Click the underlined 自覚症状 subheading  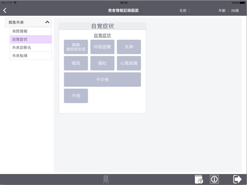tap(102, 35)
